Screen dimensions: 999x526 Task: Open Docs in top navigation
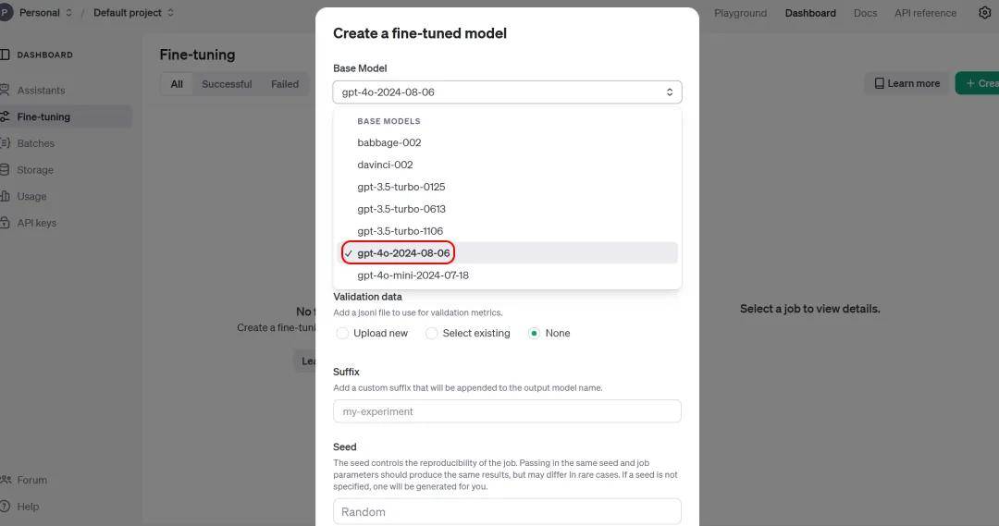(x=865, y=13)
